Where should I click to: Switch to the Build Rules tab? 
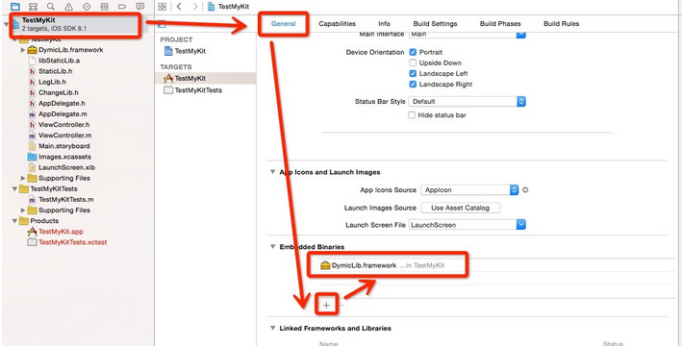click(x=561, y=24)
